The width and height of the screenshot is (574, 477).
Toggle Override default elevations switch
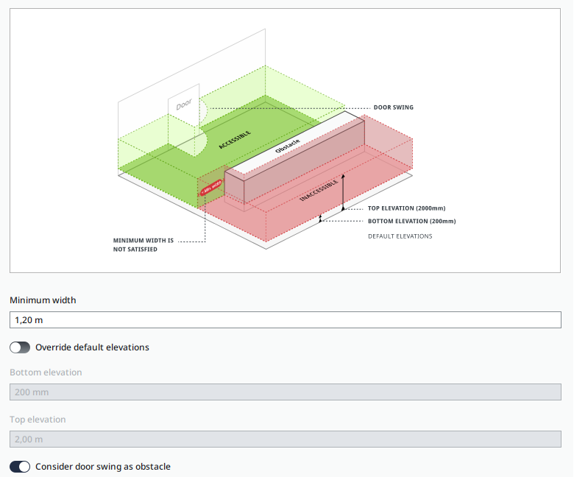[20, 347]
